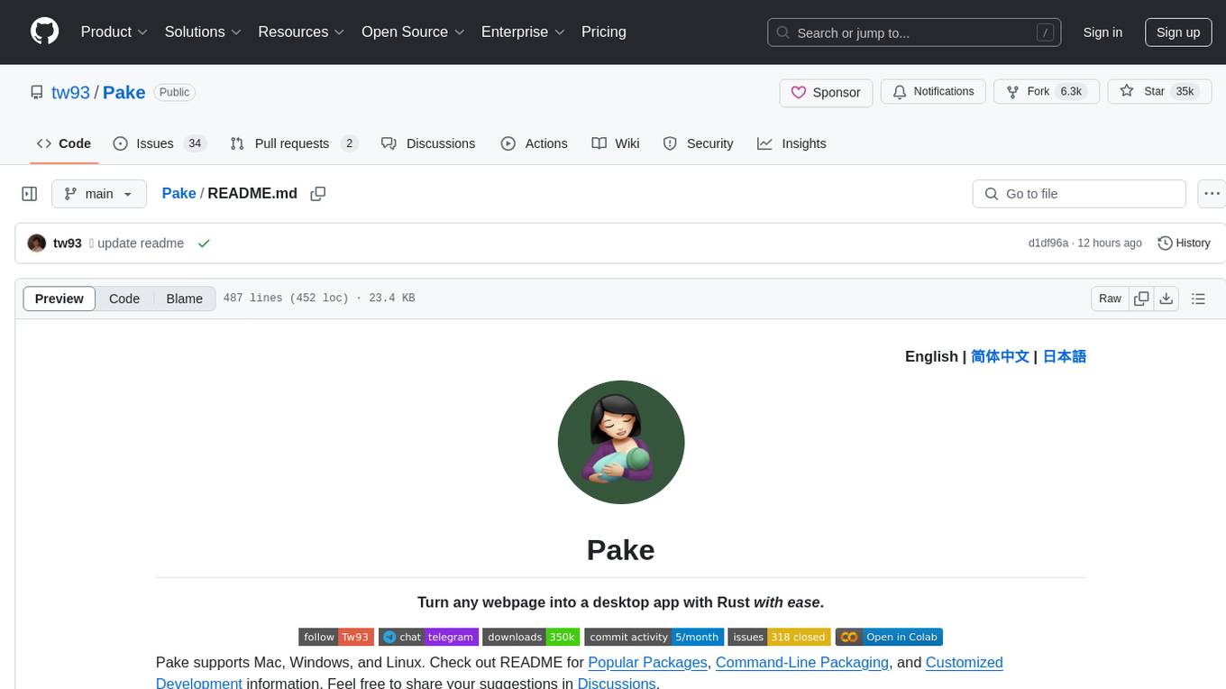Open the Enterprise dropdown
The height and width of the screenshot is (689, 1226).
point(523,32)
